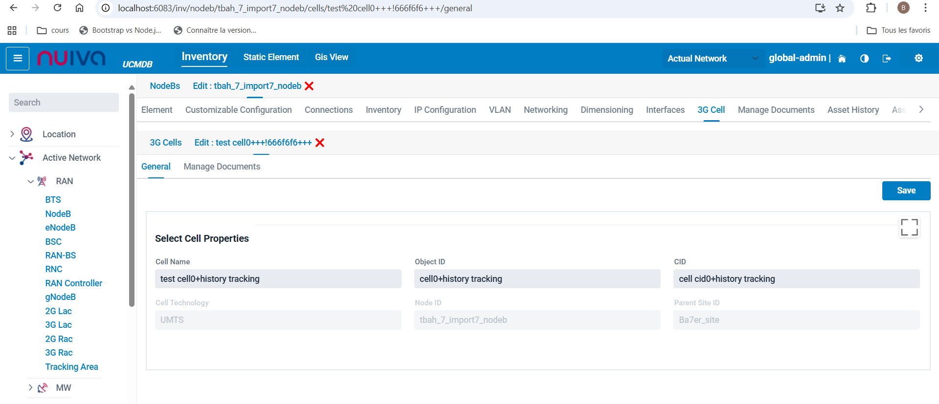Click the home icon in header

pos(842,59)
